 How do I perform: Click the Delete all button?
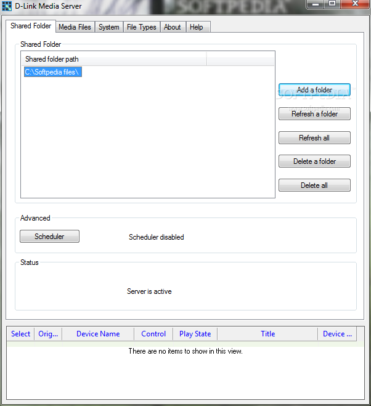pyautogui.click(x=314, y=185)
